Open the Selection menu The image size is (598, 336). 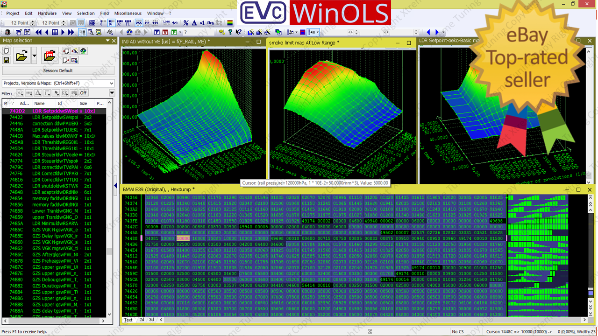(x=85, y=14)
